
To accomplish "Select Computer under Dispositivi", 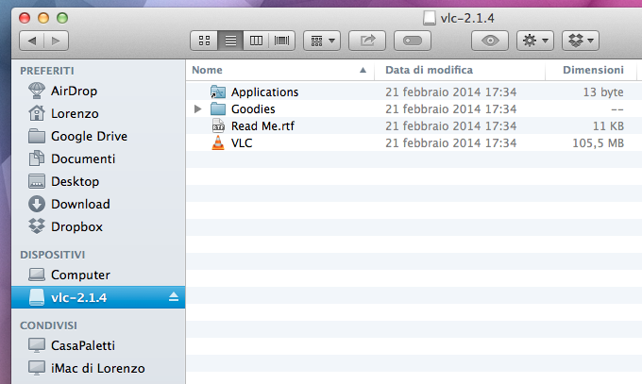I will (98, 275).
